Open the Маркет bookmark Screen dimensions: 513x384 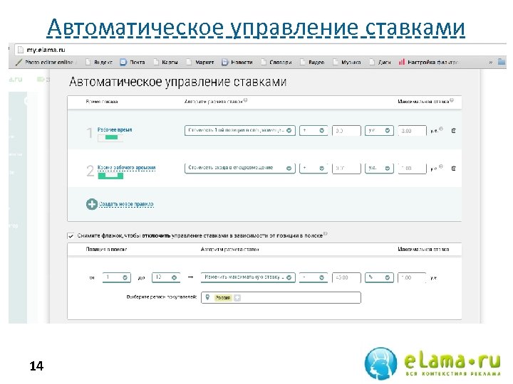tap(200, 62)
